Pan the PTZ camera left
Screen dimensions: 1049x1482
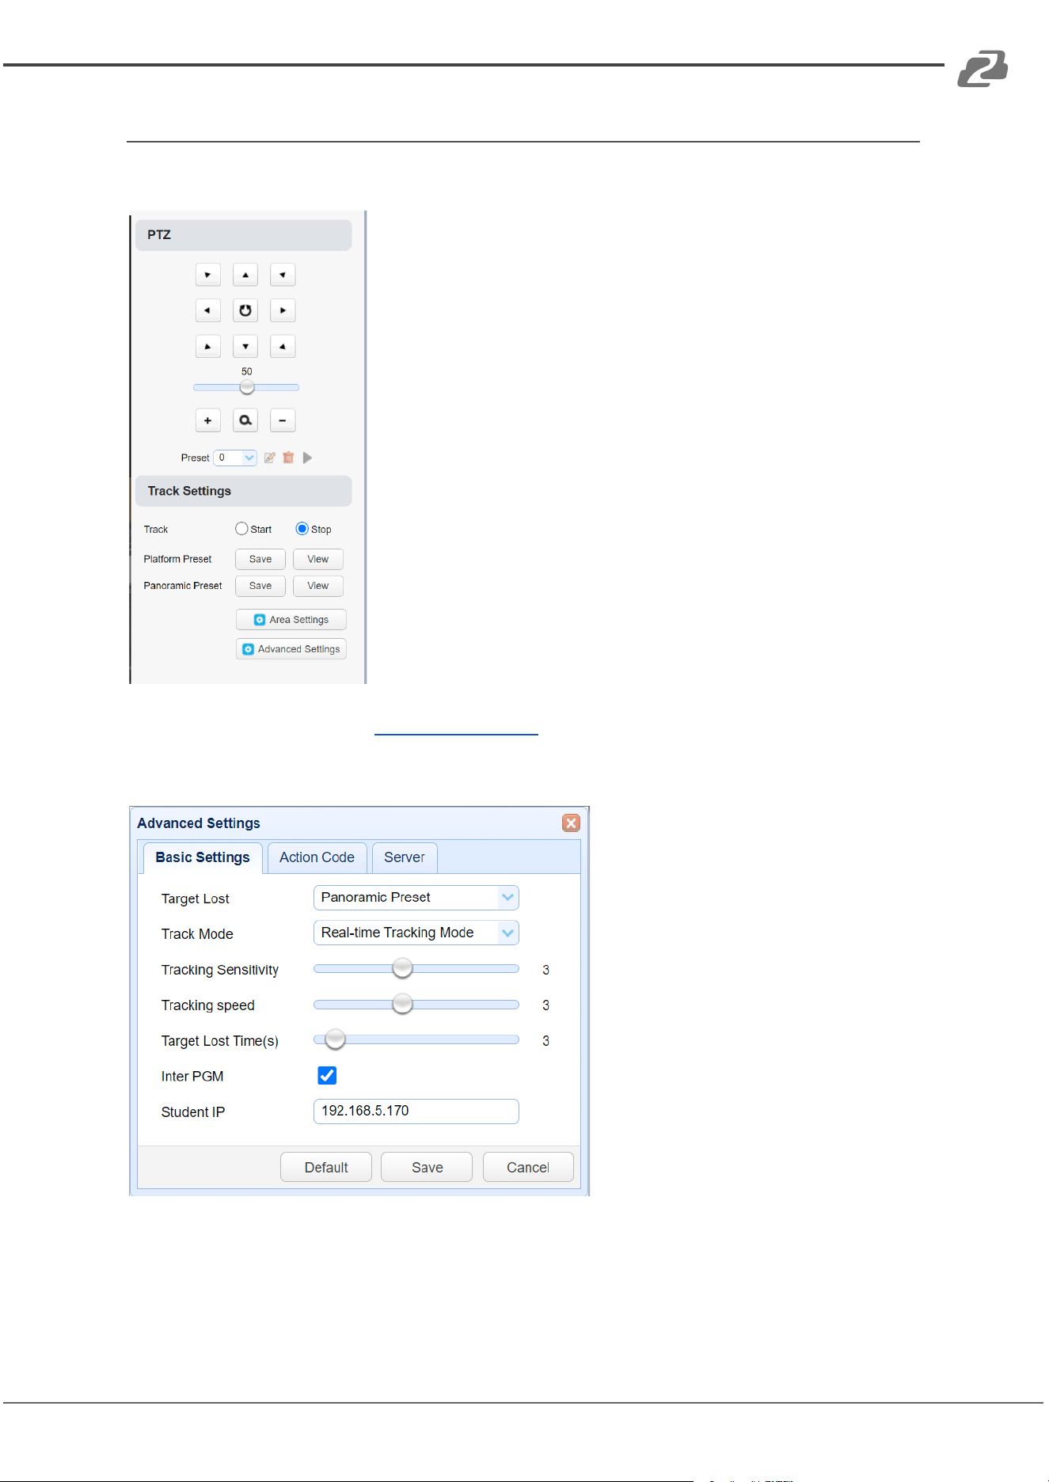pos(207,310)
